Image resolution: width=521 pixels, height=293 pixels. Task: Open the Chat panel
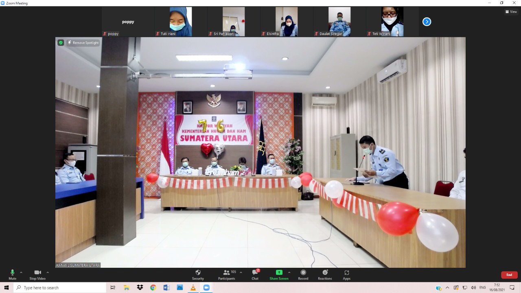pyautogui.click(x=255, y=275)
